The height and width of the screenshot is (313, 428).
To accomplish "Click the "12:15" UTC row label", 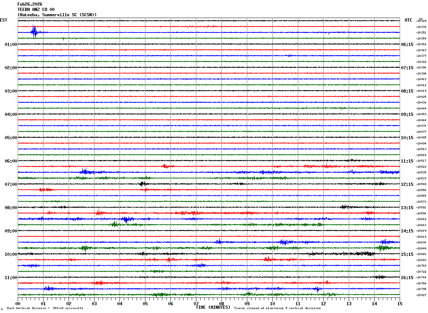I will [407, 184].
